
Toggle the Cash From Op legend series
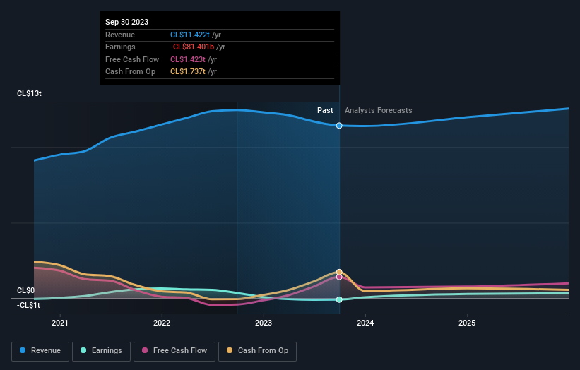257,351
